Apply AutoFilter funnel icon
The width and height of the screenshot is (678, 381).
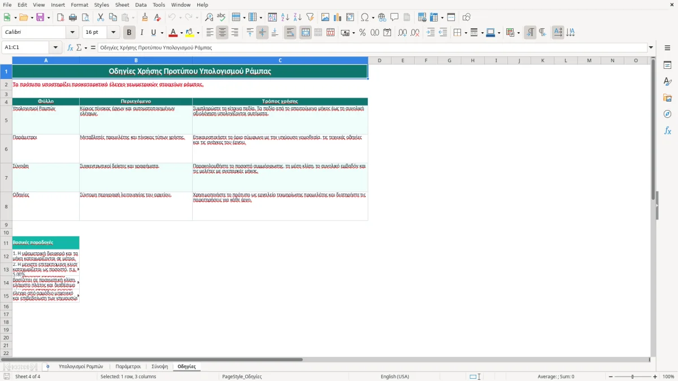click(x=310, y=17)
